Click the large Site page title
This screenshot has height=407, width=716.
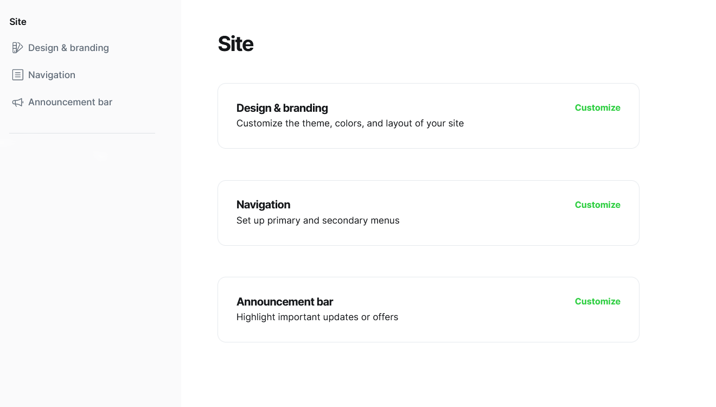click(235, 44)
